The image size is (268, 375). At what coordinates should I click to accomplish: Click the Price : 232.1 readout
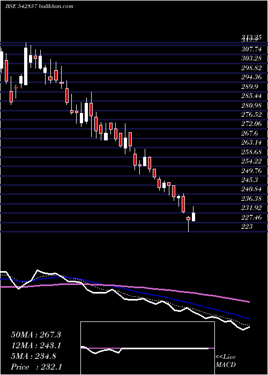coord(36,367)
